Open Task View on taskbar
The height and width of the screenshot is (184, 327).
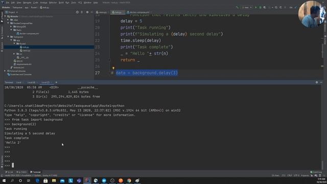(29, 180)
